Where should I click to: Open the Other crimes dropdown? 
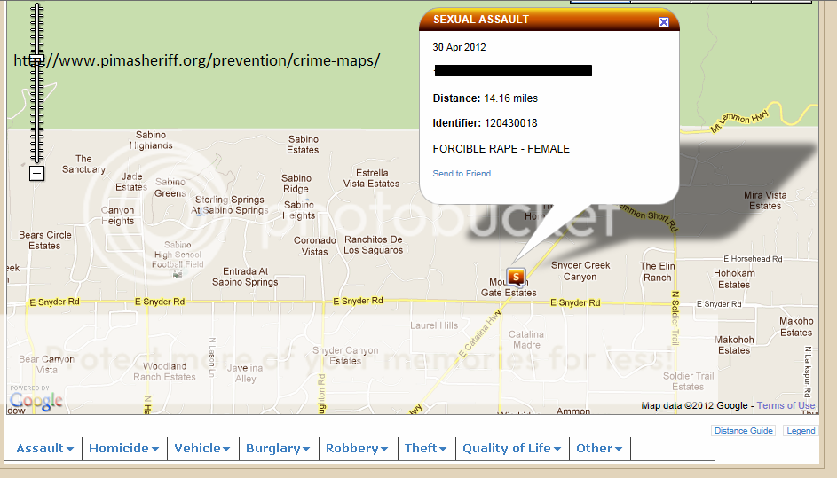coord(599,449)
